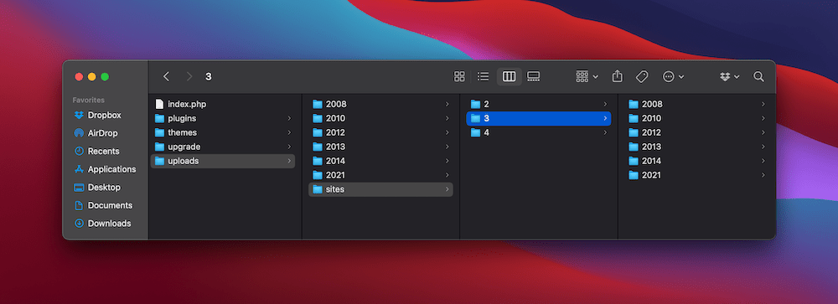Switch to column view

(509, 76)
